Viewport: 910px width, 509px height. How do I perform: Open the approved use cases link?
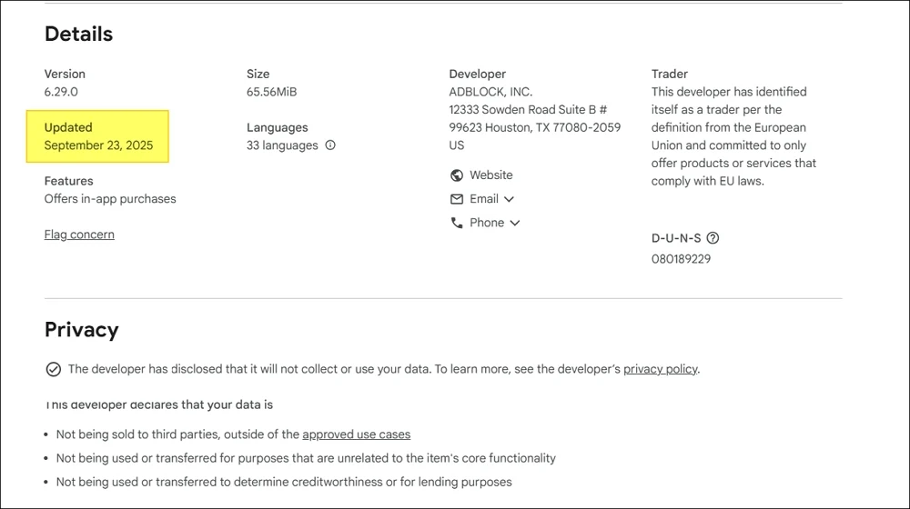[x=356, y=434]
